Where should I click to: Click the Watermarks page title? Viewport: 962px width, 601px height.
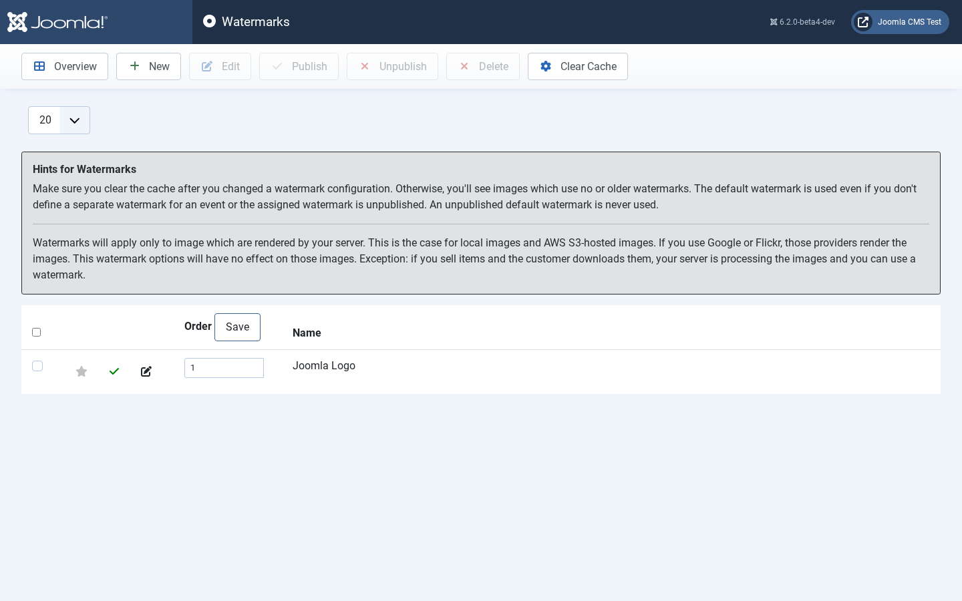(256, 22)
